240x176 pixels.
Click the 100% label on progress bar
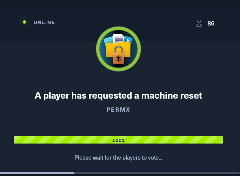tap(118, 140)
